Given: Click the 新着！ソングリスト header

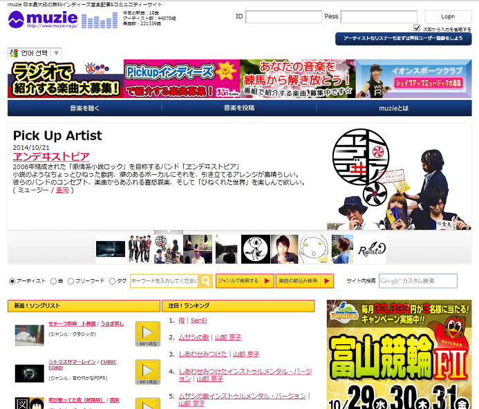Looking at the screenshot, I should [x=84, y=306].
